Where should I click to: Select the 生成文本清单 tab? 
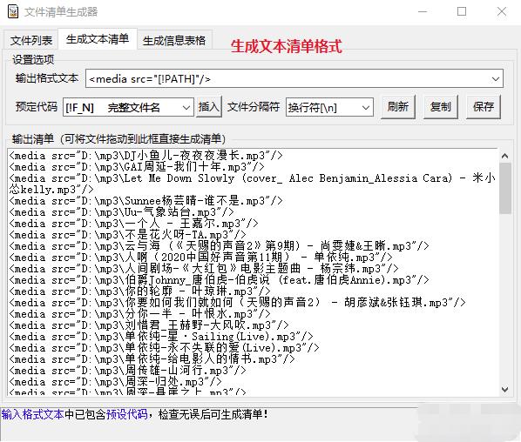pos(98,39)
